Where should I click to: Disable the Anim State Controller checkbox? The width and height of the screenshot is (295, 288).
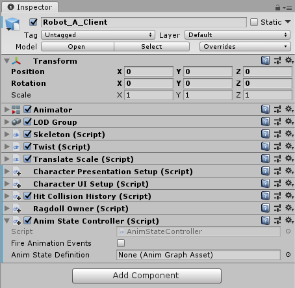click(27, 220)
